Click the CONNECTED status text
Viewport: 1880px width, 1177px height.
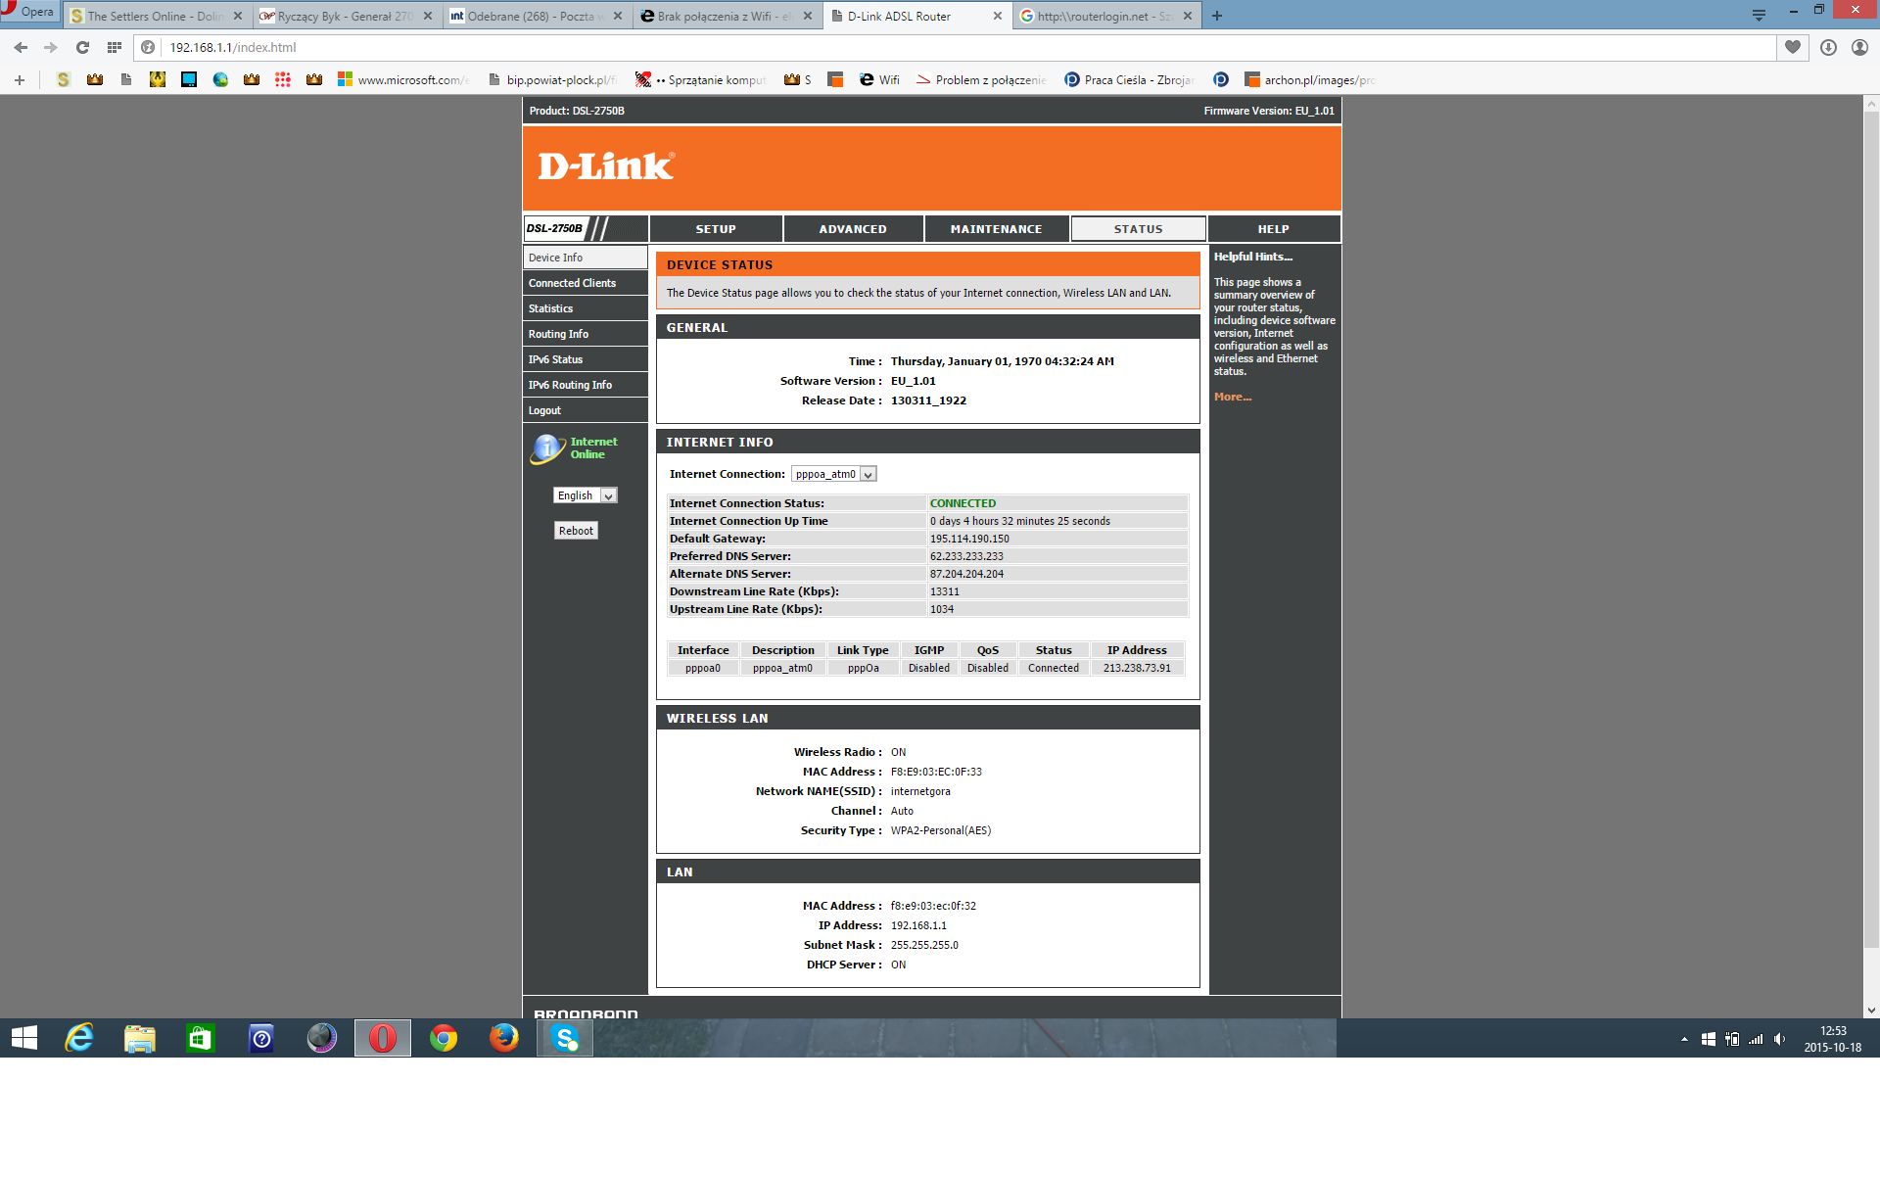coord(963,503)
